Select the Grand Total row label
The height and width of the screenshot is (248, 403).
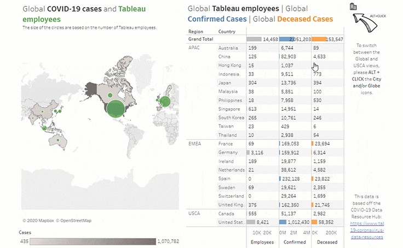pos(200,39)
